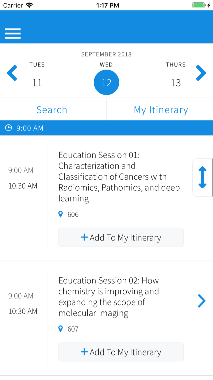Tap the plus icon for Session 01

click(84, 237)
